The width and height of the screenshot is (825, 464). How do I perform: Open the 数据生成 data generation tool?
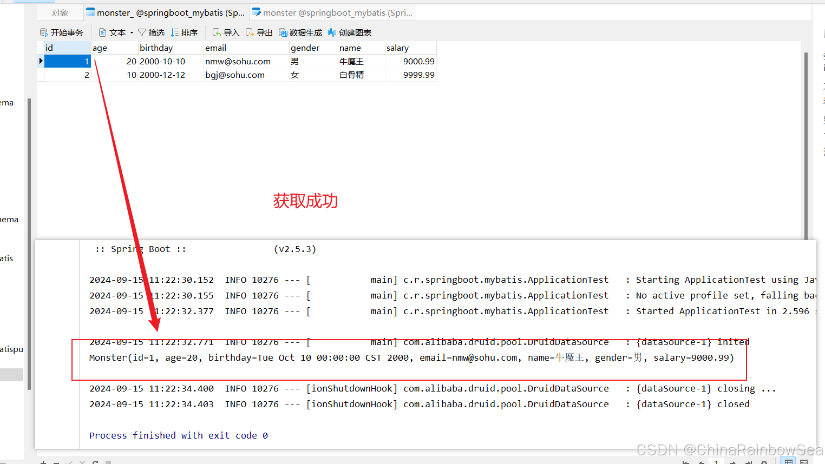click(x=283, y=33)
